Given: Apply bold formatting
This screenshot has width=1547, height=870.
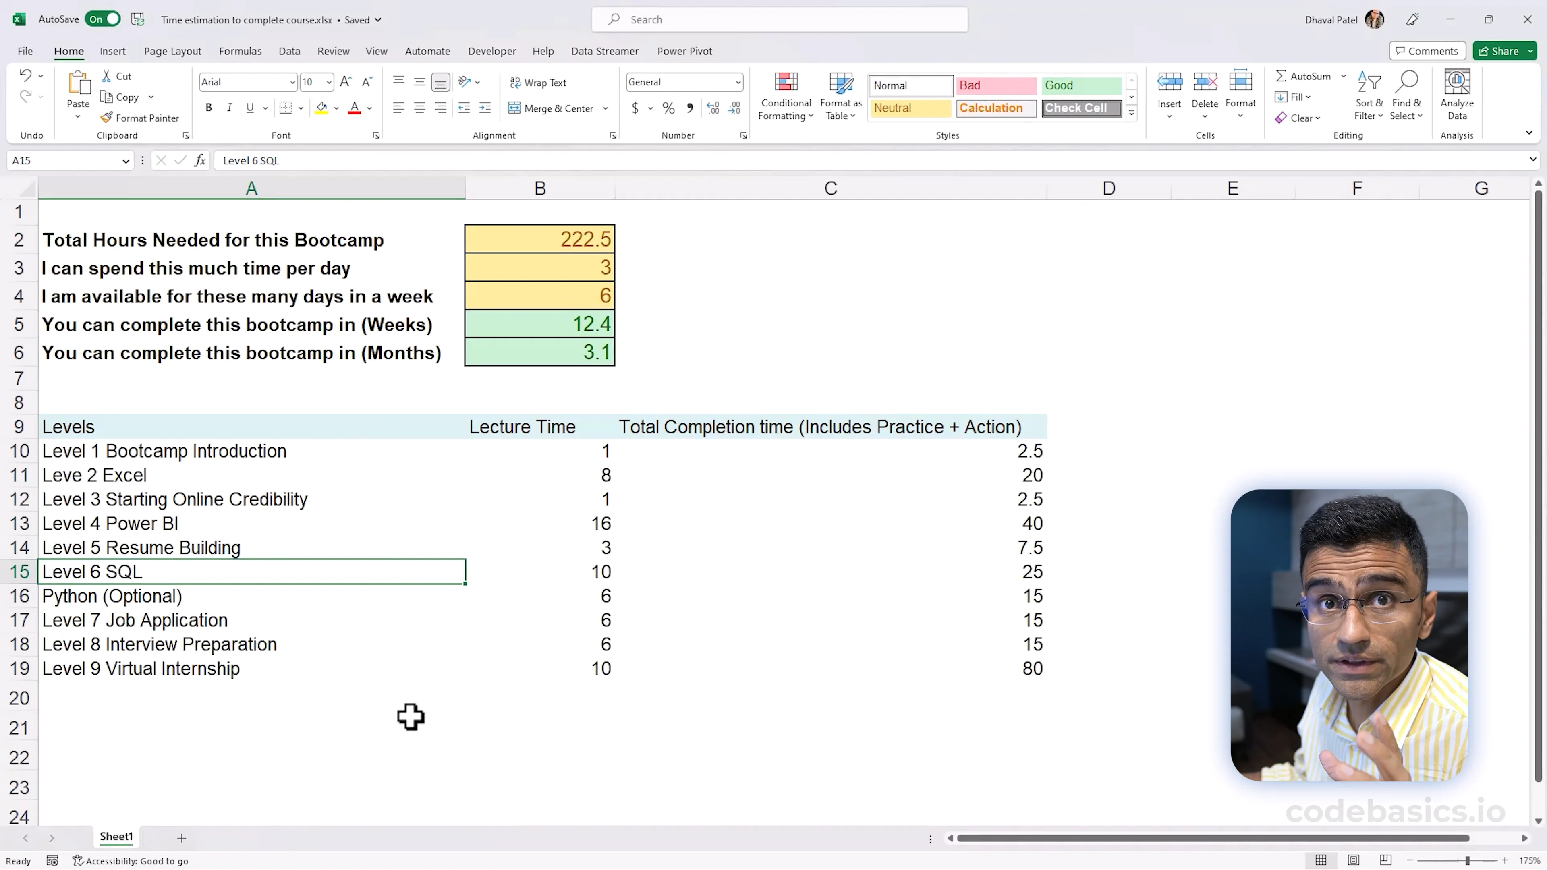Looking at the screenshot, I should pyautogui.click(x=208, y=108).
